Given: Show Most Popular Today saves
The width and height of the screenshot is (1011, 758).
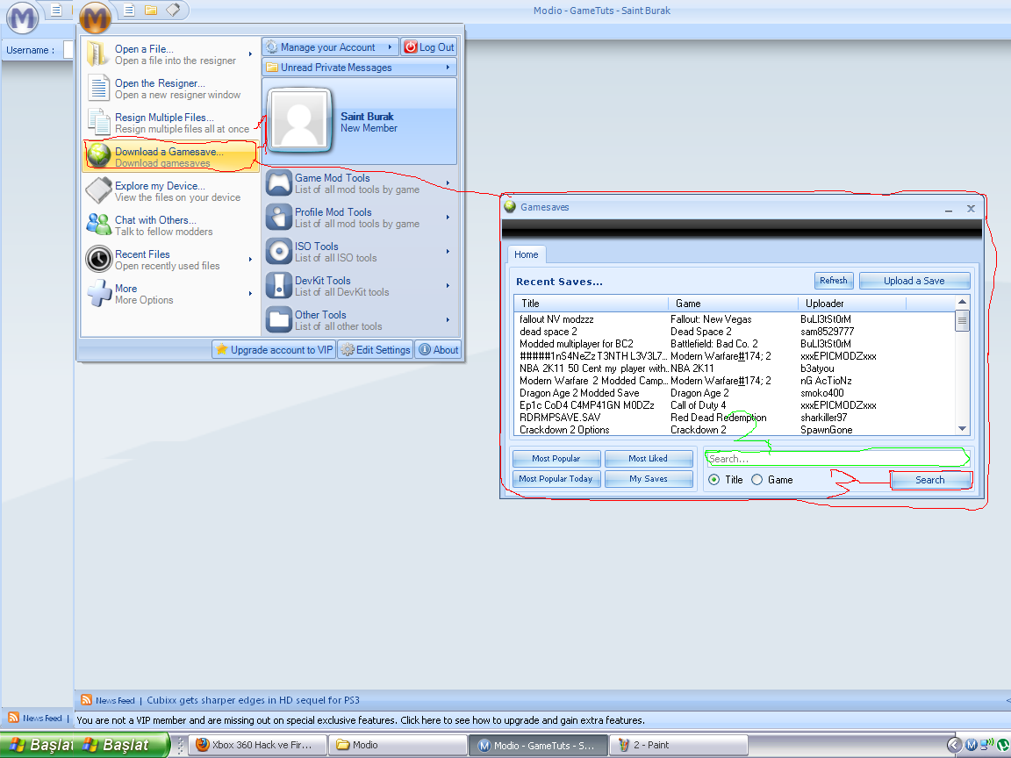Looking at the screenshot, I should tap(556, 479).
